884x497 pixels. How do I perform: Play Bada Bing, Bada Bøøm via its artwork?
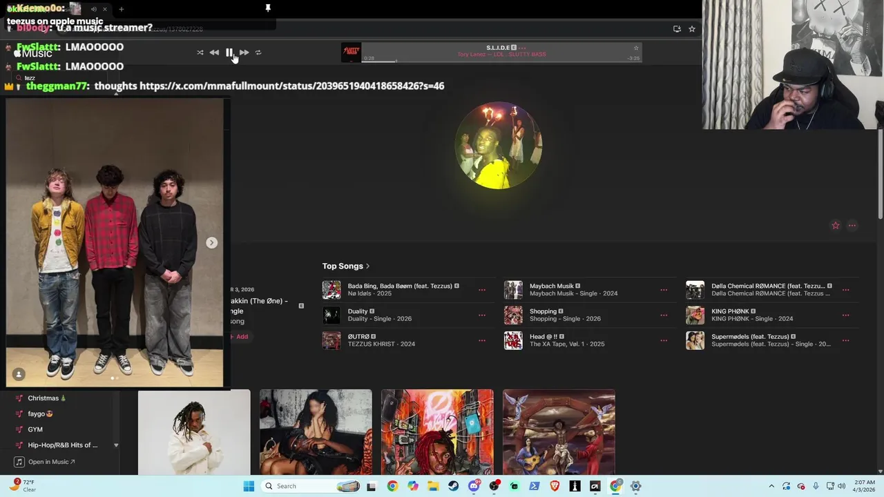coord(331,290)
